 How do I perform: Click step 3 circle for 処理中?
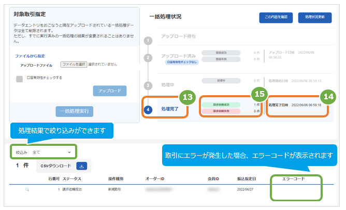148,85
